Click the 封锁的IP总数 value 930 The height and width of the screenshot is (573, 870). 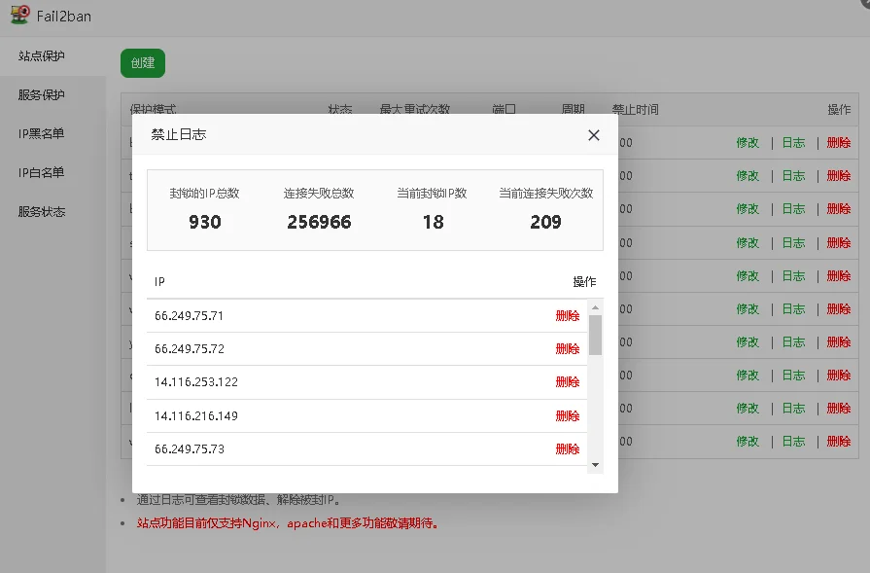pyautogui.click(x=204, y=222)
